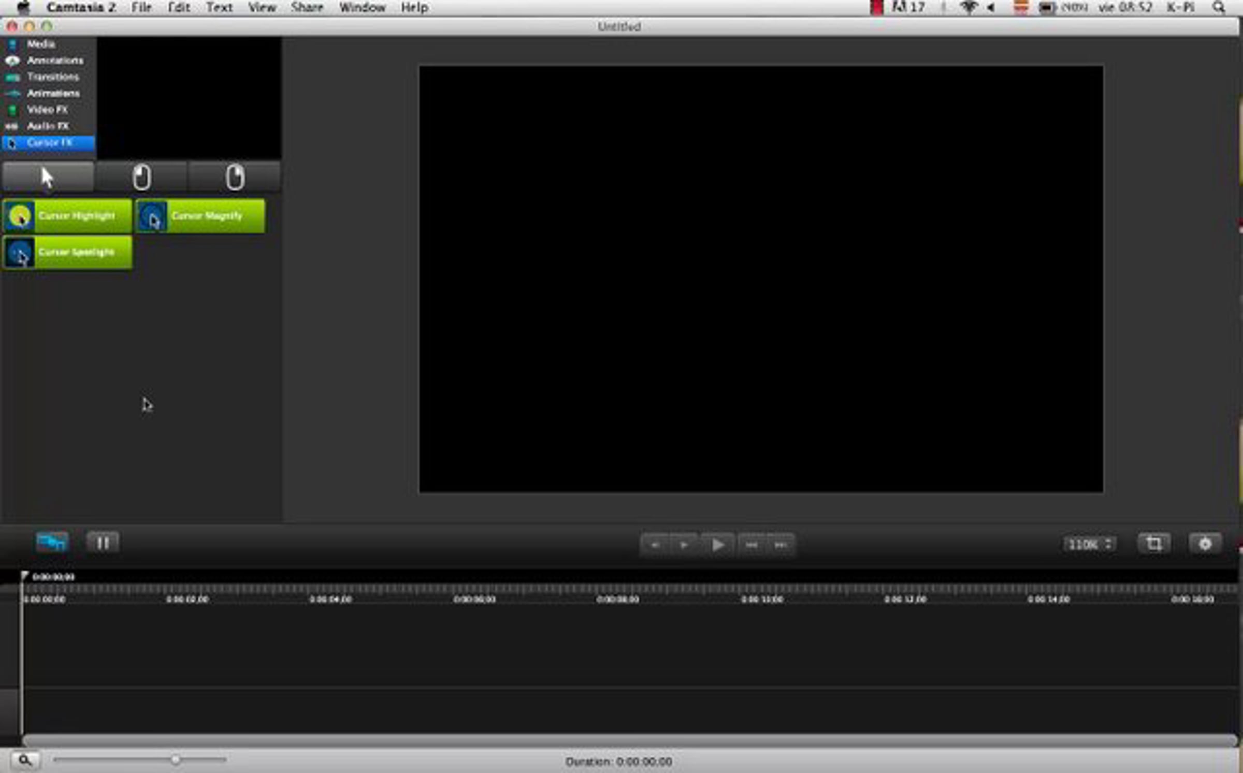The height and width of the screenshot is (773, 1243).
Task: Open the Edit menu
Action: 179,7
